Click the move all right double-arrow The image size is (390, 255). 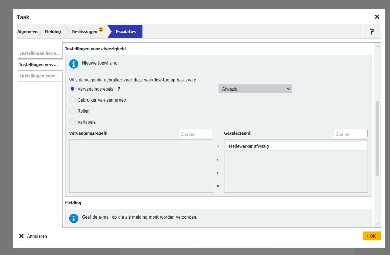[218, 146]
